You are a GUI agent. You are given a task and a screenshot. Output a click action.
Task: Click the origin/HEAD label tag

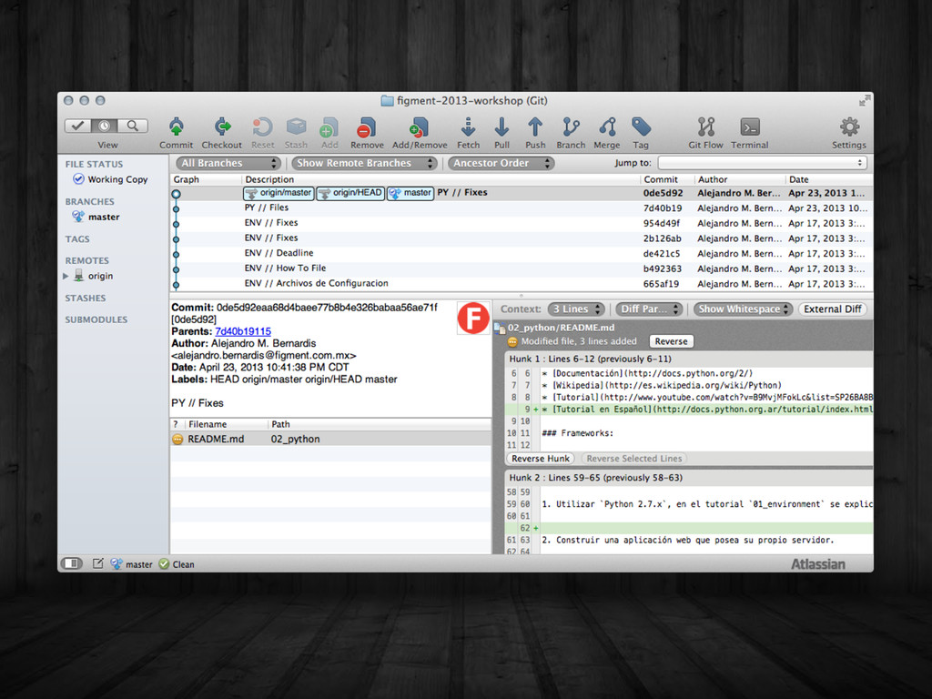pos(350,193)
